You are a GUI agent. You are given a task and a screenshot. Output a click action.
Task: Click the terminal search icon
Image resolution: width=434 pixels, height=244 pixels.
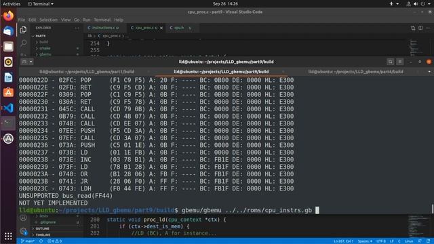(391, 62)
